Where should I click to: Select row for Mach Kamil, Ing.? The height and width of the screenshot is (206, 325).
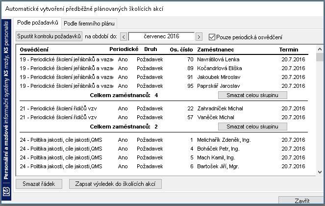pos(164,157)
